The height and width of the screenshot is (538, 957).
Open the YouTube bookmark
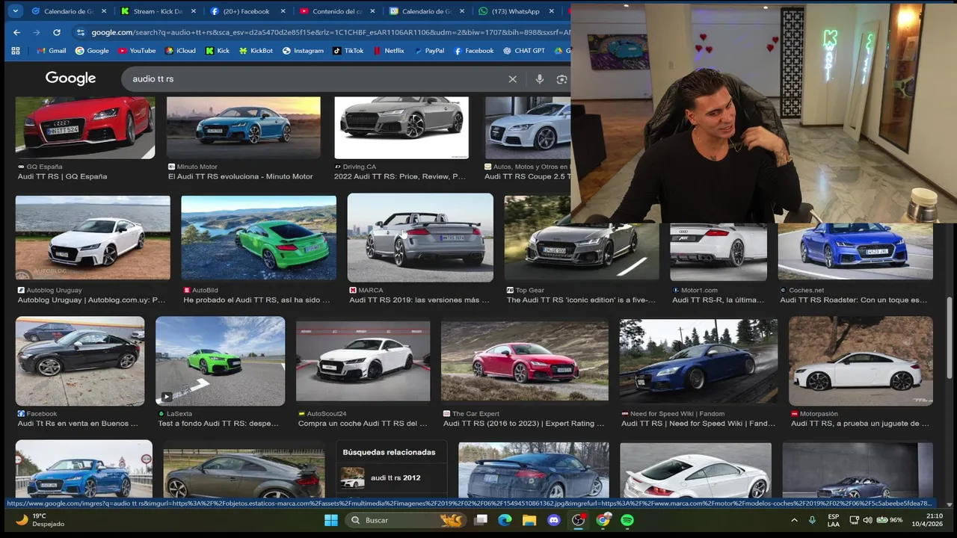tap(137, 51)
